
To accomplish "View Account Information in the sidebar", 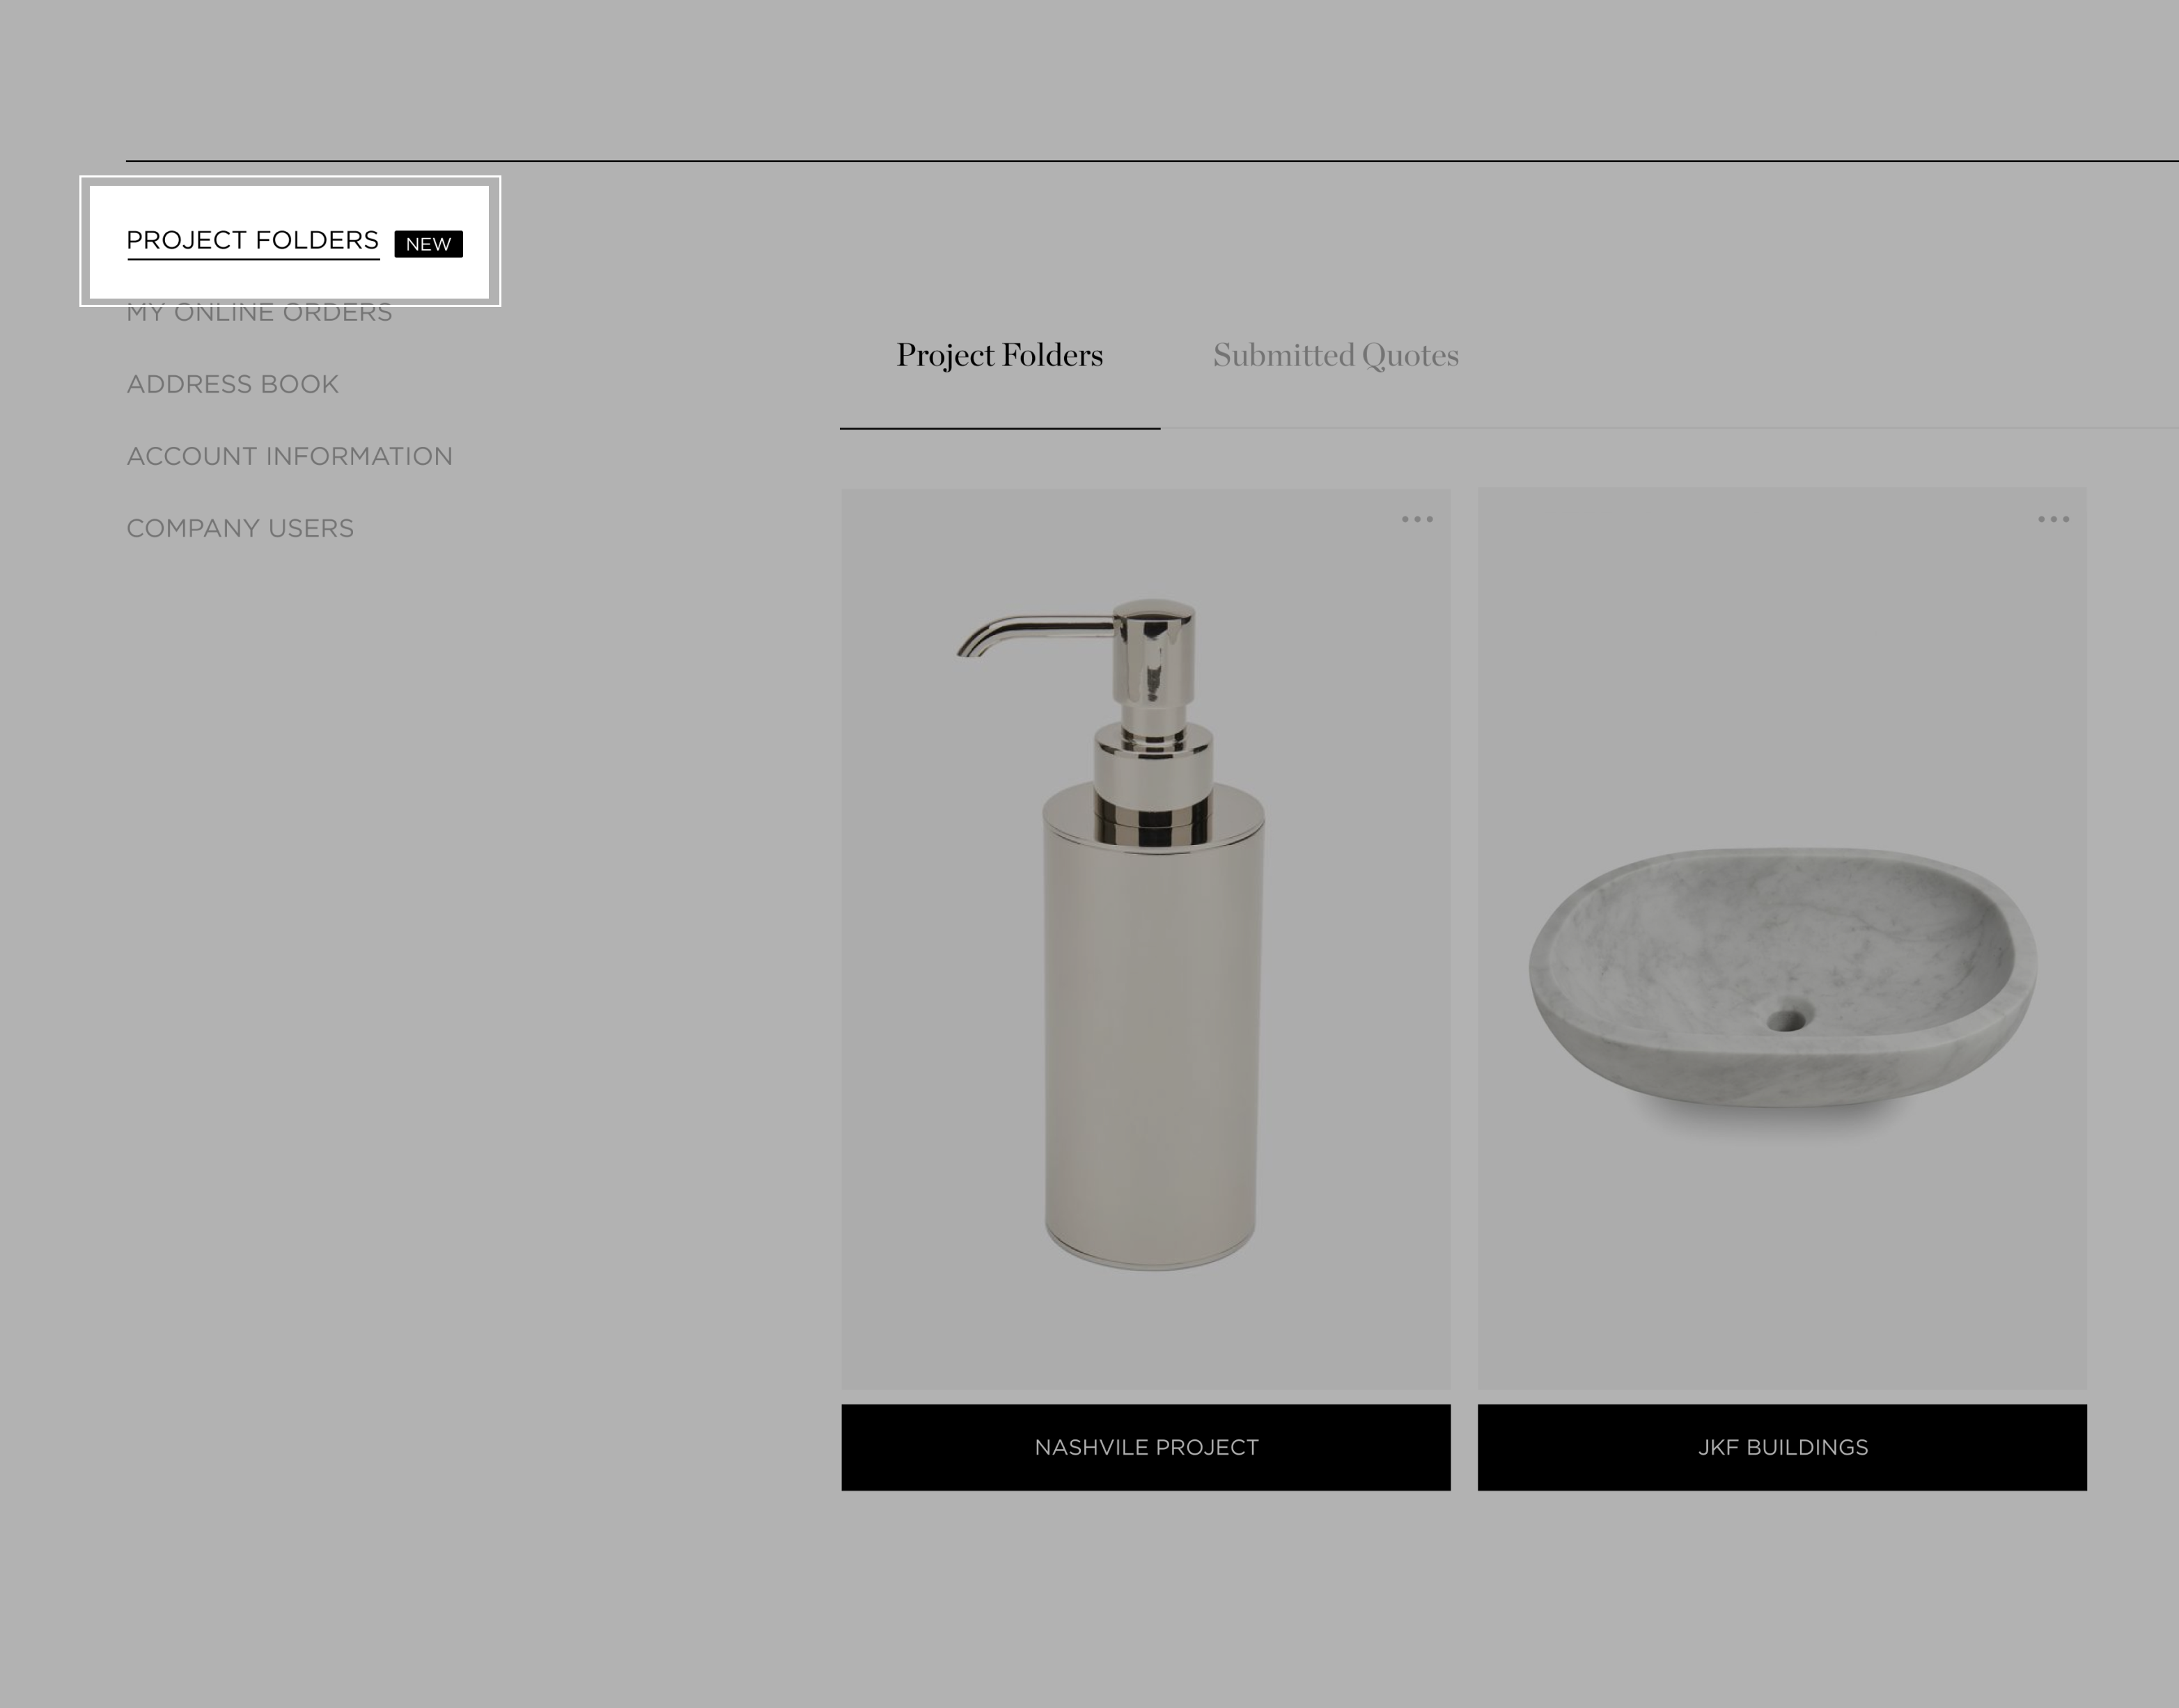I will (x=289, y=456).
